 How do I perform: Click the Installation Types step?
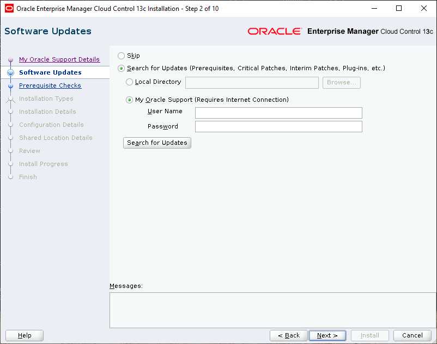click(x=46, y=99)
